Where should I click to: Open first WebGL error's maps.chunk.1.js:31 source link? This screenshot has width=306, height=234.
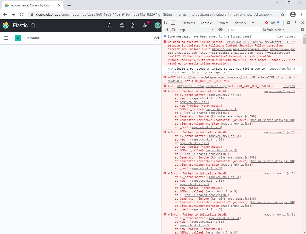click(x=280, y=91)
